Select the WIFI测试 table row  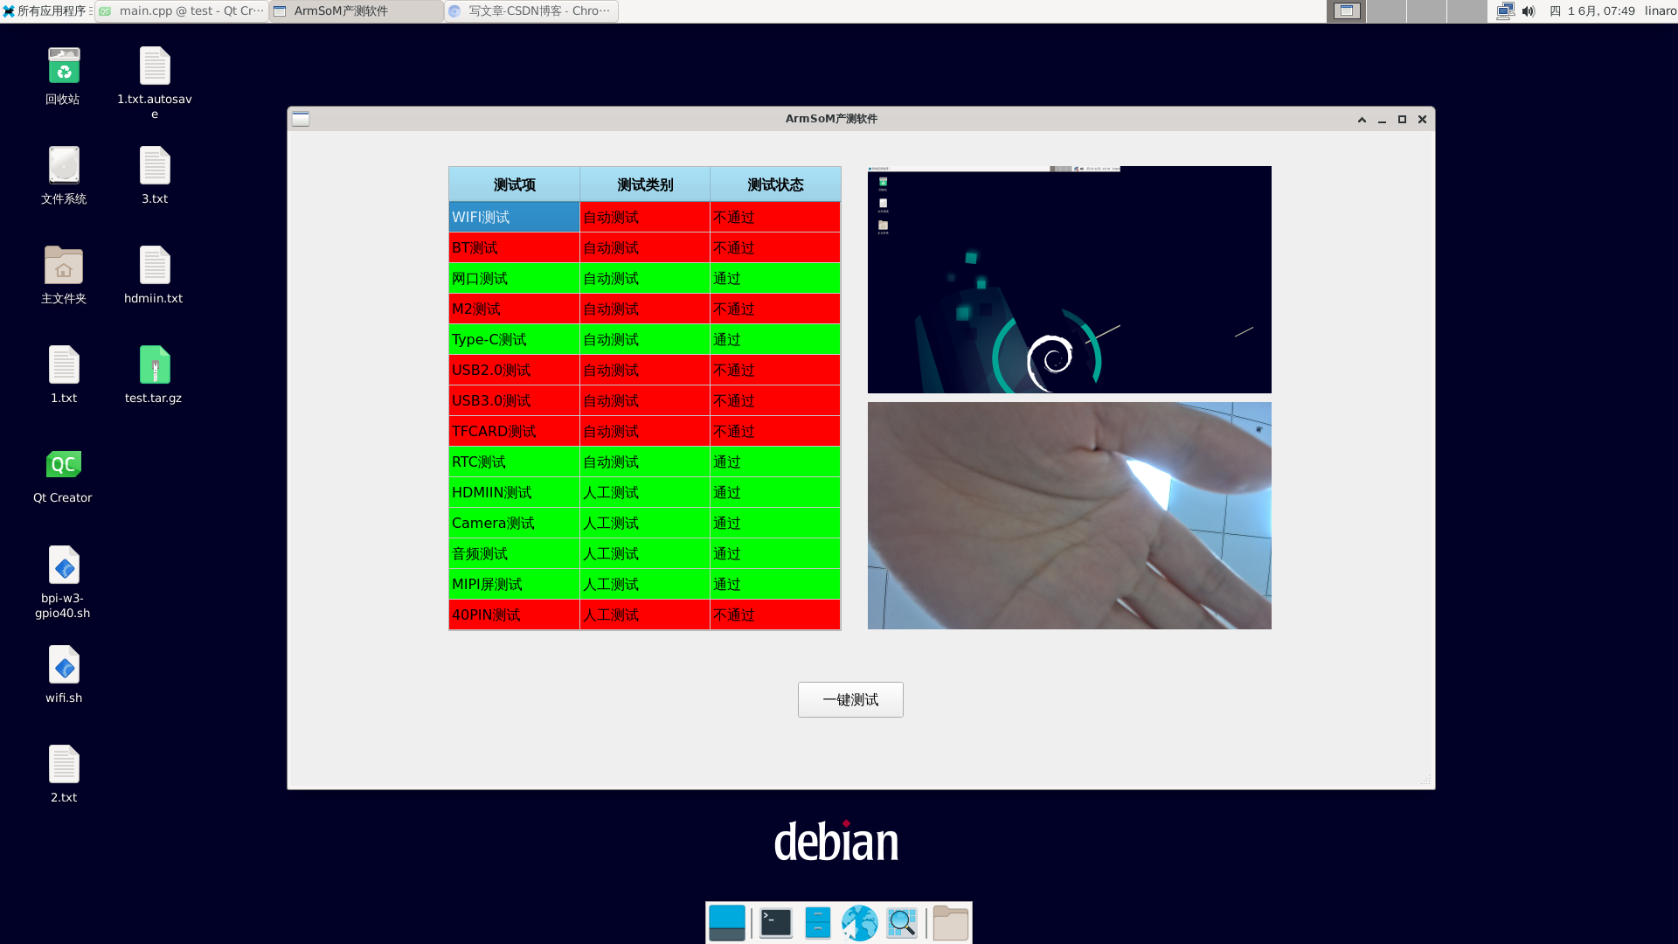[514, 217]
